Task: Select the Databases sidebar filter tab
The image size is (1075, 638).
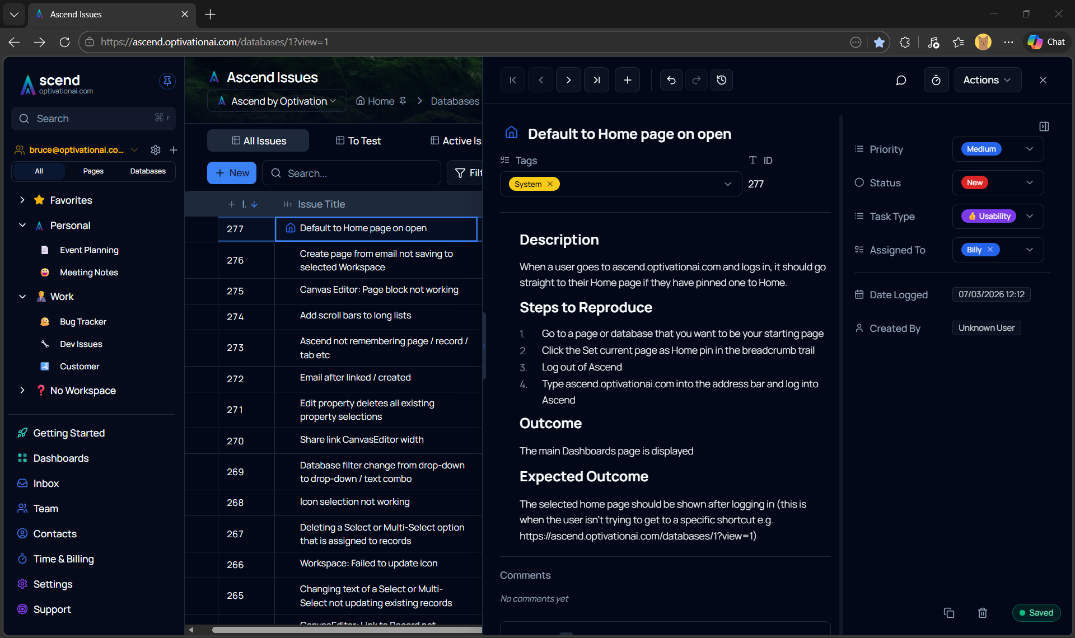Action: coord(148,171)
